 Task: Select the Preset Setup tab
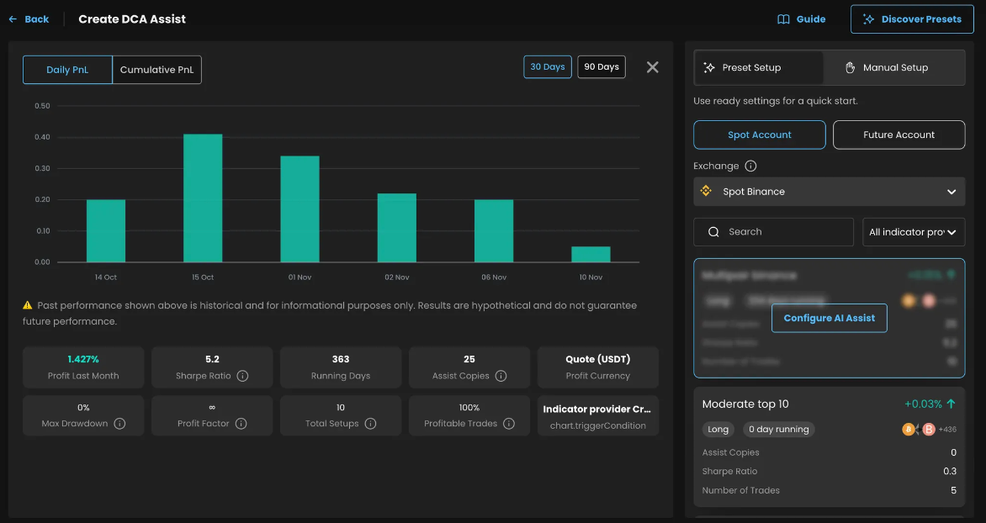[759, 67]
